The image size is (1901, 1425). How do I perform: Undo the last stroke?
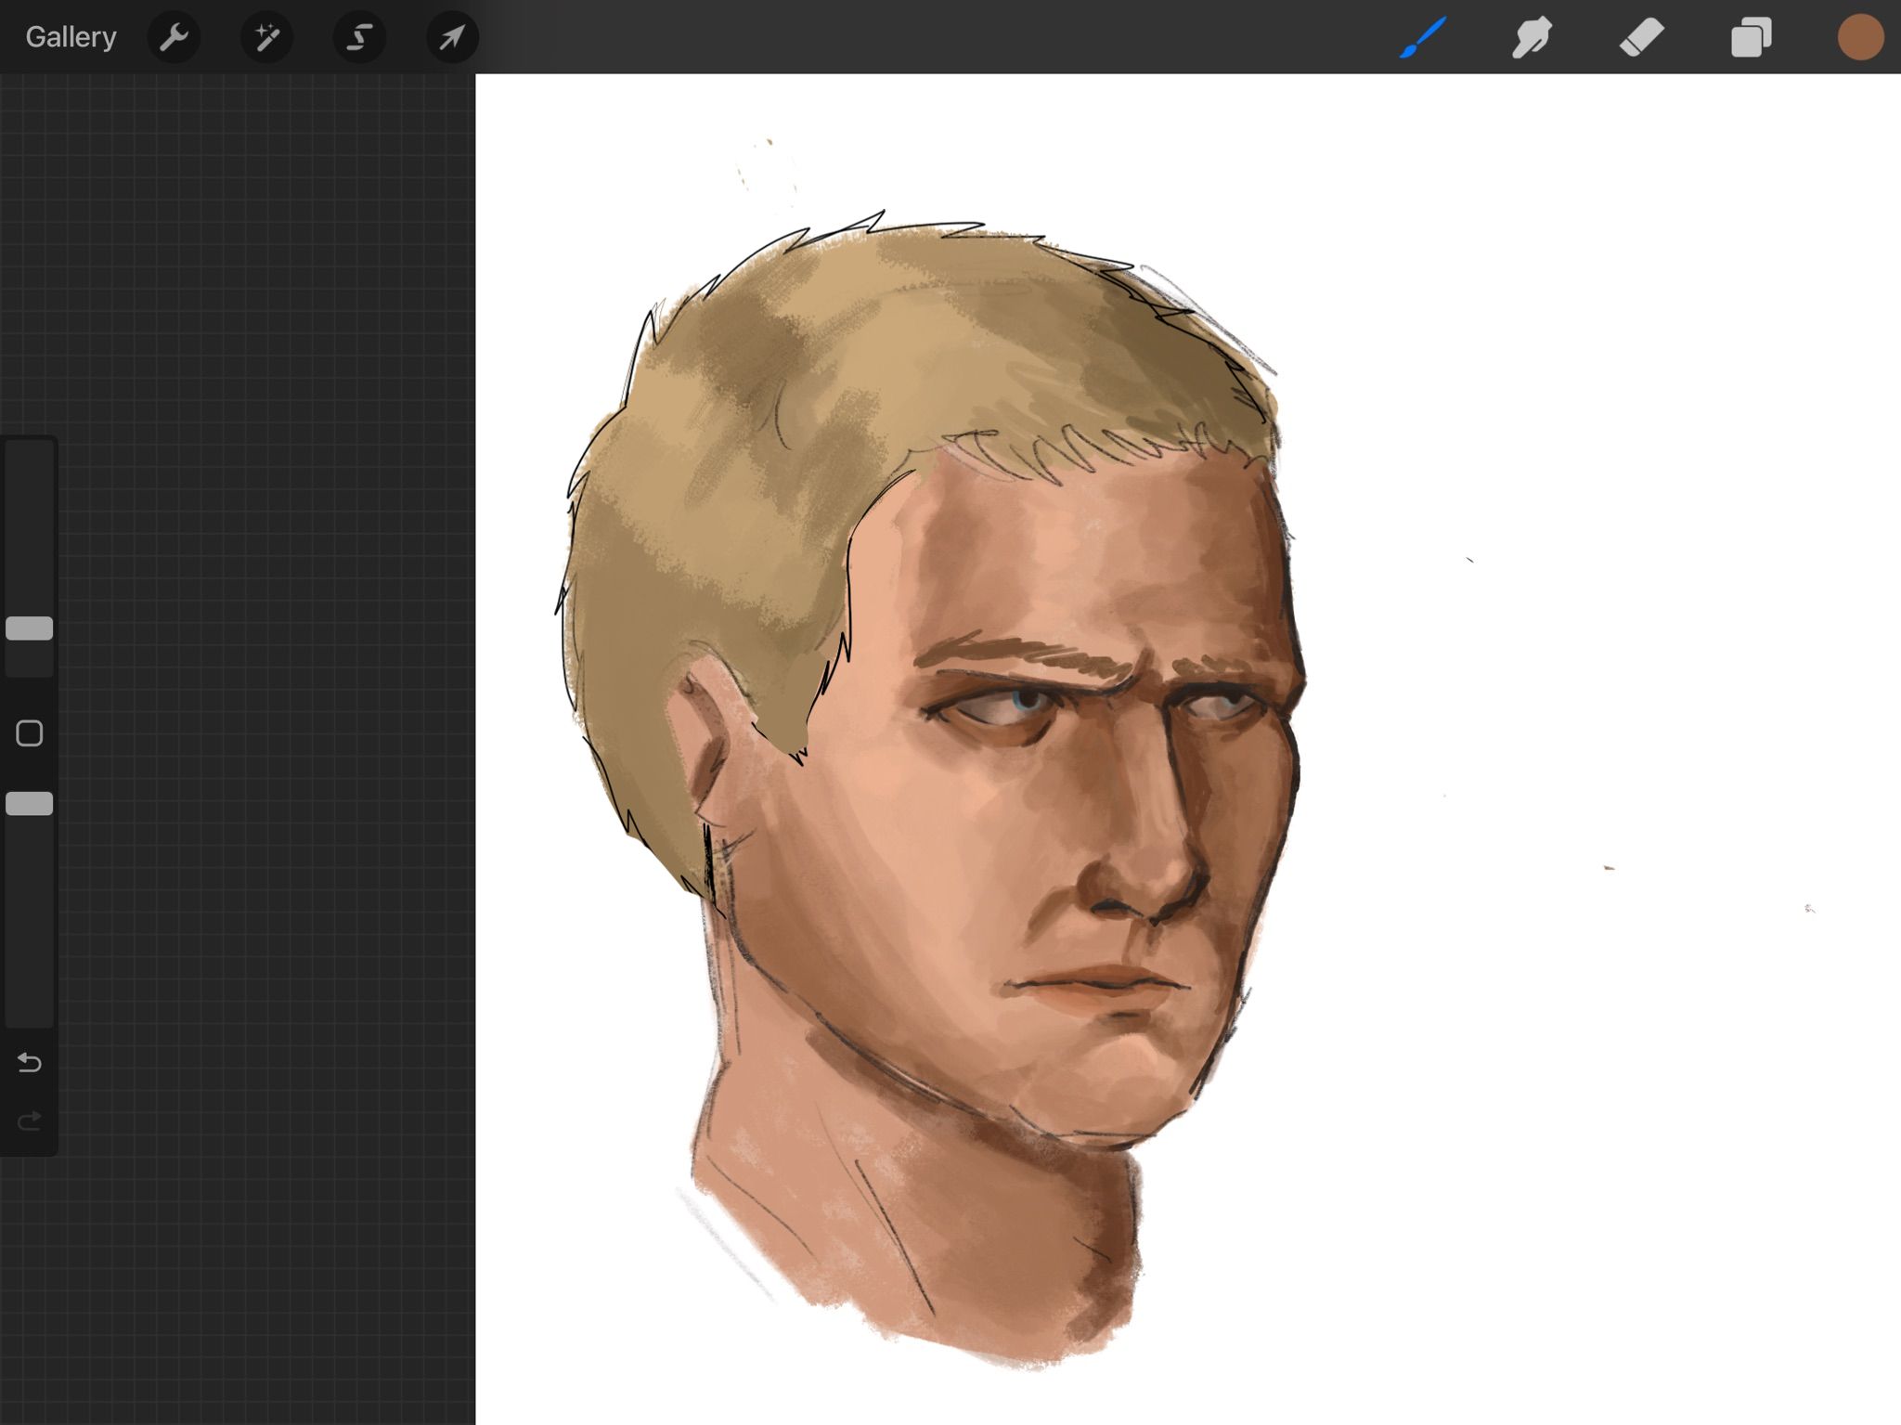click(x=30, y=1062)
